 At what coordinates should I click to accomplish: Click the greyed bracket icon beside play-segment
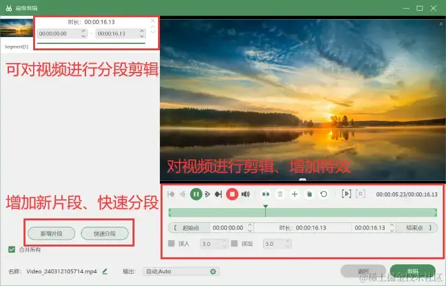(x=361, y=194)
